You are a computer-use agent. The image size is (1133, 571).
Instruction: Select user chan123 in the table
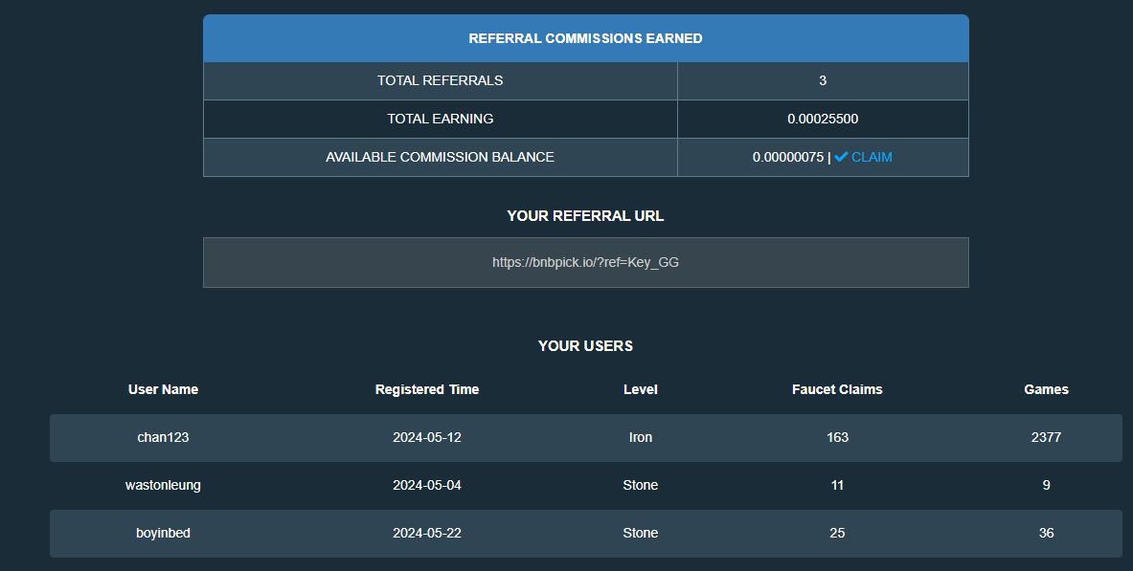pos(163,437)
